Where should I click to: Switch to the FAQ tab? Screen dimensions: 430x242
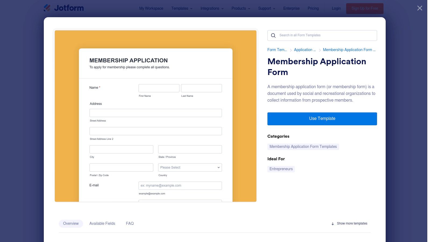coord(130,223)
